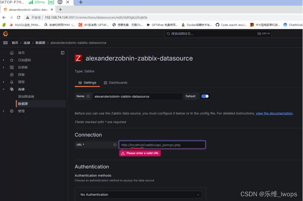Image resolution: width=303 pixels, height=201 pixels.
Task: Open the (81条消息) GPT4F bookmark
Action: point(94,25)
